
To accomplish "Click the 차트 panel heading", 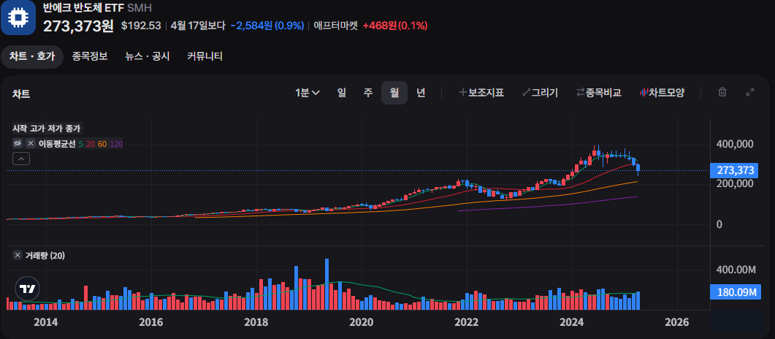I will 20,94.
